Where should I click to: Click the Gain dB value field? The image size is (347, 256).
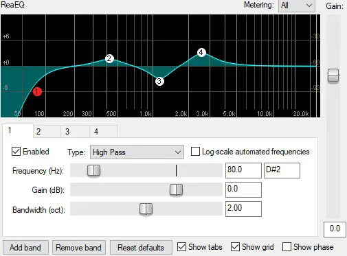(243, 189)
